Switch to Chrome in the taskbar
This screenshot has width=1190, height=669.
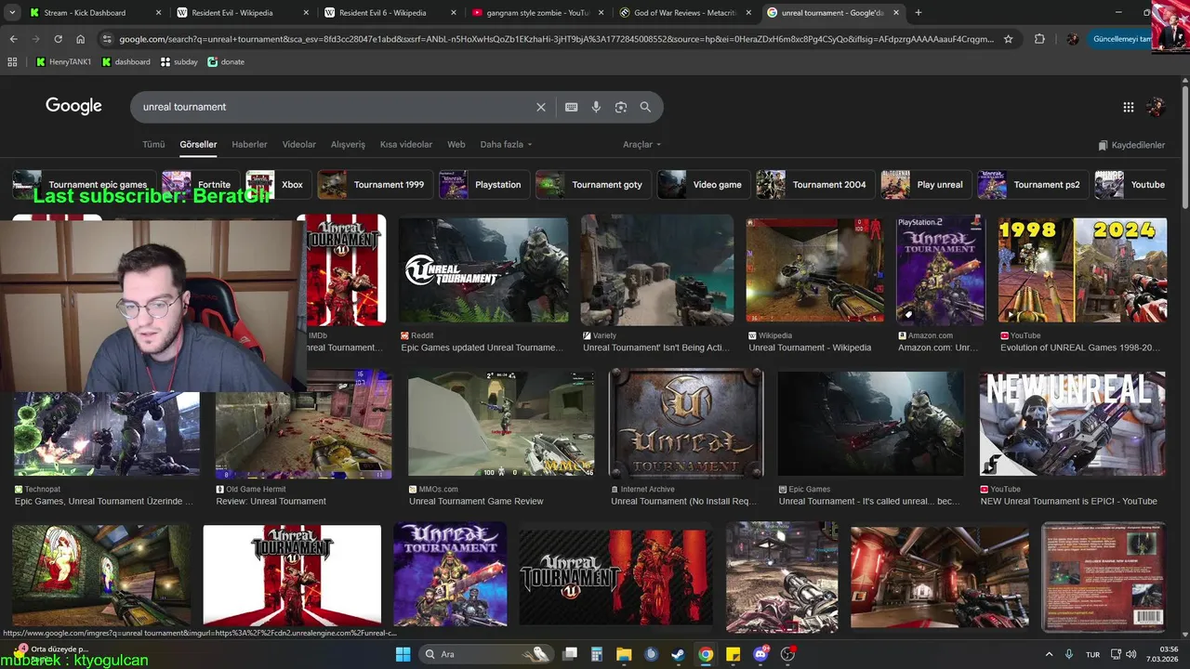click(706, 654)
